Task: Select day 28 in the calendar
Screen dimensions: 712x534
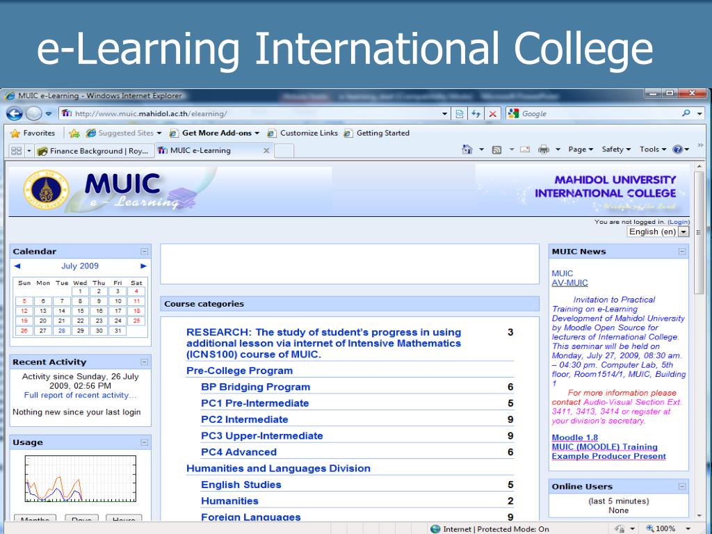Action: pyautogui.click(x=62, y=330)
